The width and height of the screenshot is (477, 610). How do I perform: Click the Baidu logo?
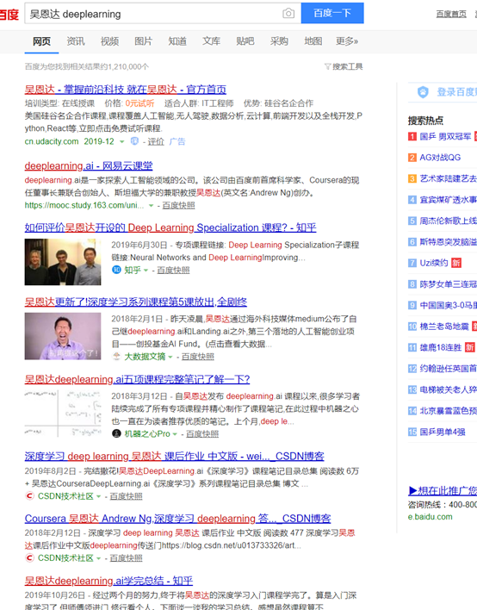(9, 15)
